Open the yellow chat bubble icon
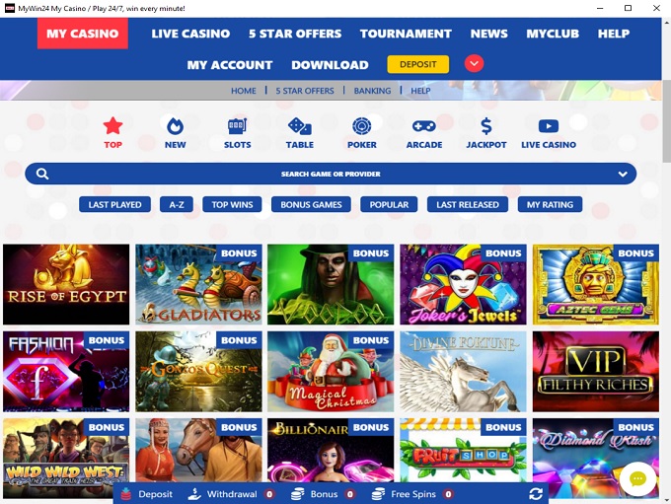671x504 pixels. 637,478
